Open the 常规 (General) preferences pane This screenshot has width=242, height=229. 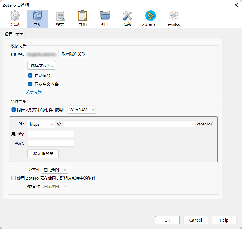(x=15, y=19)
